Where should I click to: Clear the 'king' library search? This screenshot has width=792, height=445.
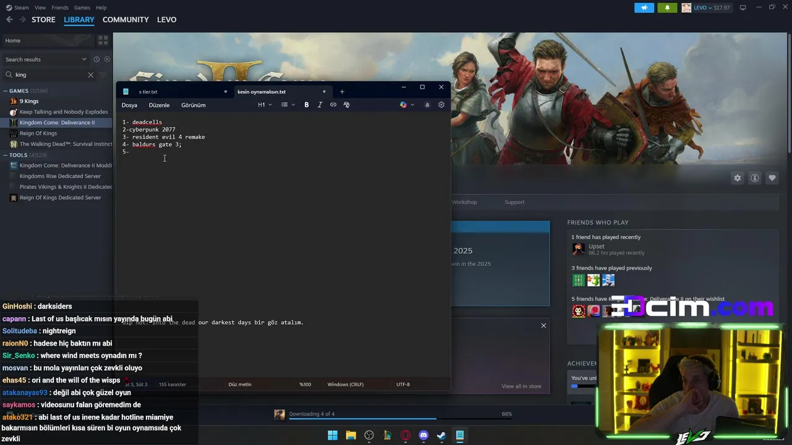click(x=90, y=75)
